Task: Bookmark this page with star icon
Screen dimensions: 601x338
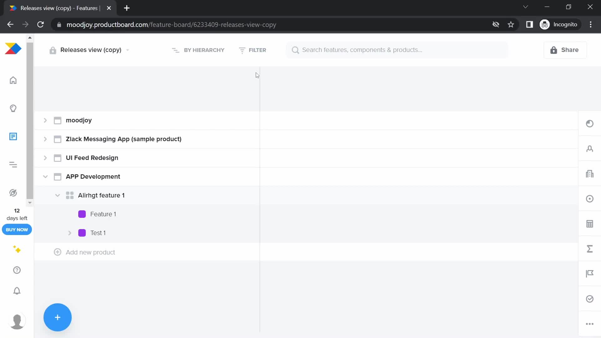Action: tap(511, 24)
